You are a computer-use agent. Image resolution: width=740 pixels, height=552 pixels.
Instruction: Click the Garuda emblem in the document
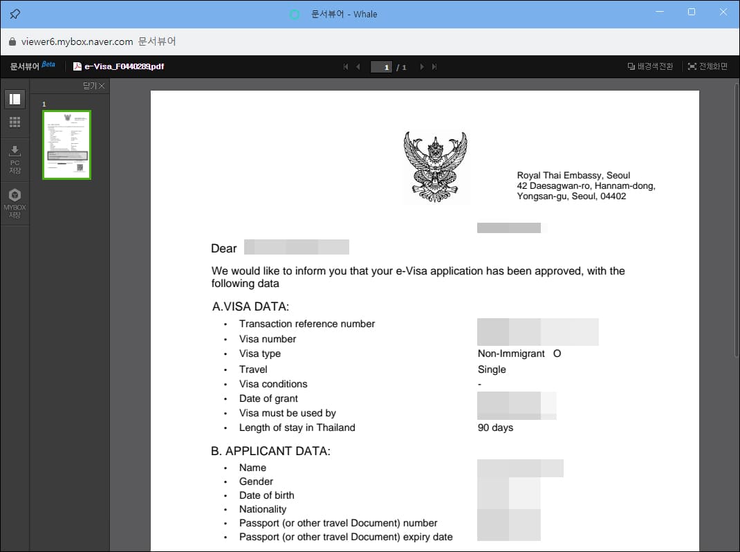pyautogui.click(x=435, y=167)
